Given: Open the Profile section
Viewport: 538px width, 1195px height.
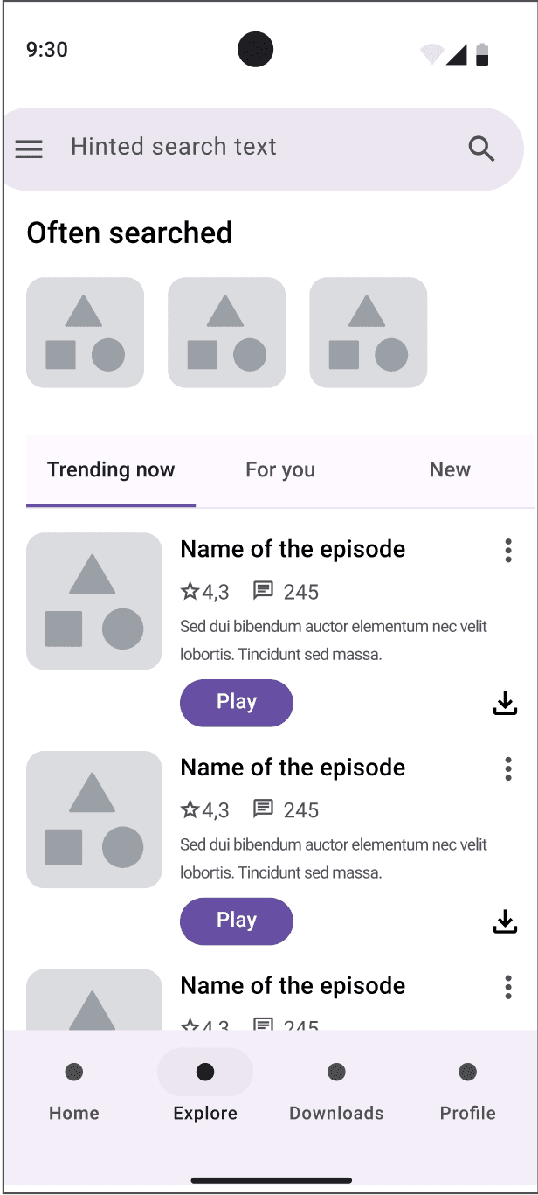Looking at the screenshot, I should pos(468,1090).
